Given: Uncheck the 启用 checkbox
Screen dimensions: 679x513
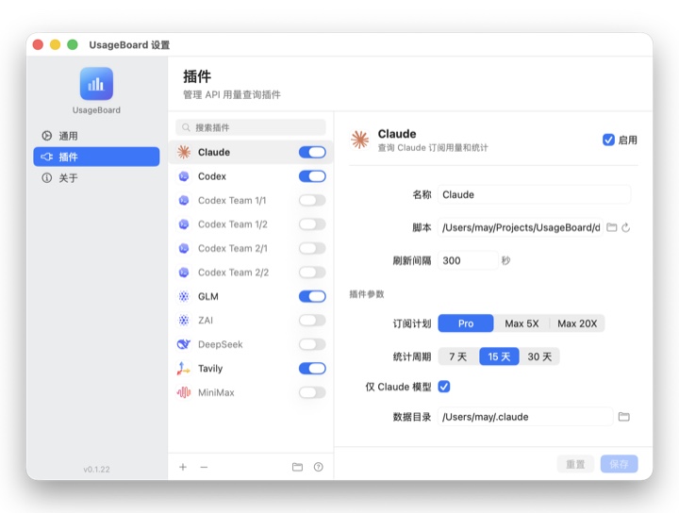Looking at the screenshot, I should 608,140.
